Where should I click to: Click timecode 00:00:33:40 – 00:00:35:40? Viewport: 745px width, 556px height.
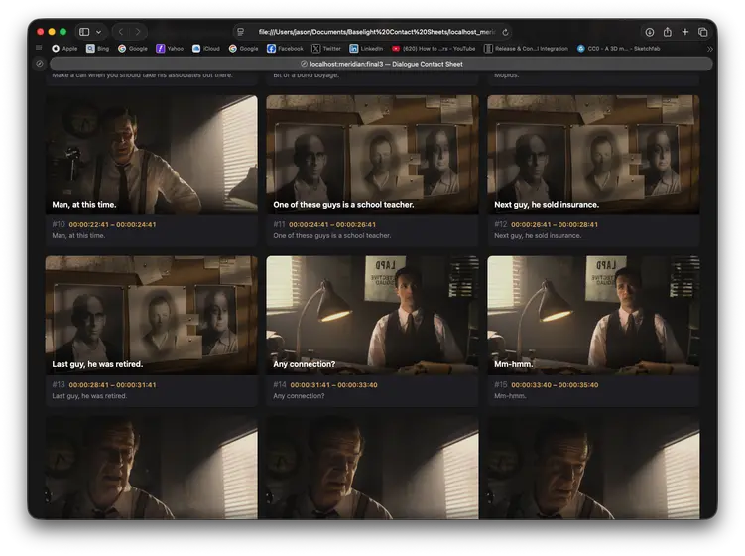[555, 385]
